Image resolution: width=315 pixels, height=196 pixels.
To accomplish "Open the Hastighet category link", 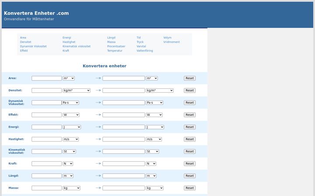I will coord(69,42).
